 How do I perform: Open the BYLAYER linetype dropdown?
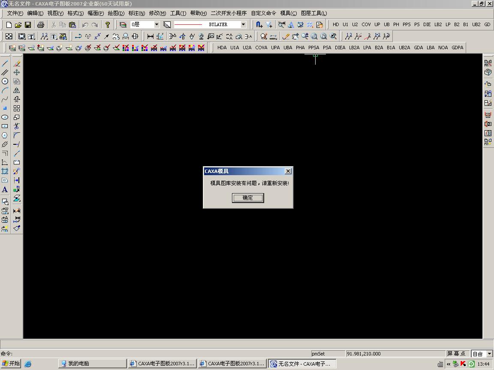click(x=243, y=24)
